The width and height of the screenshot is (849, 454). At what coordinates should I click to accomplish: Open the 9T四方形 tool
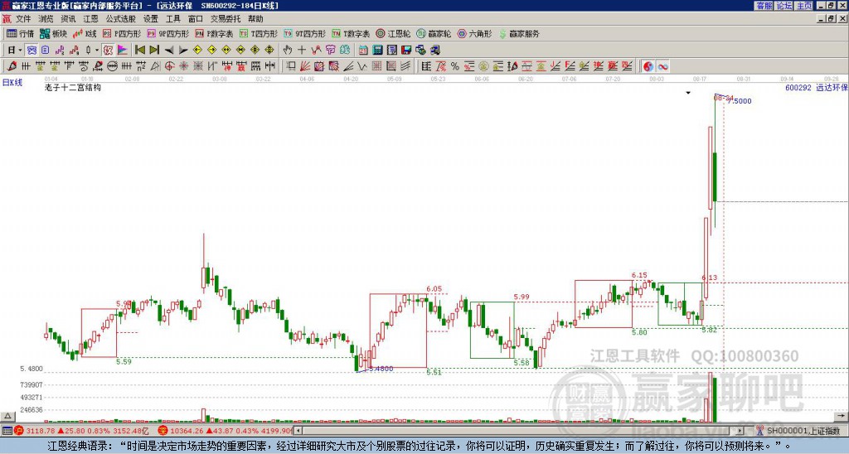click(304, 33)
